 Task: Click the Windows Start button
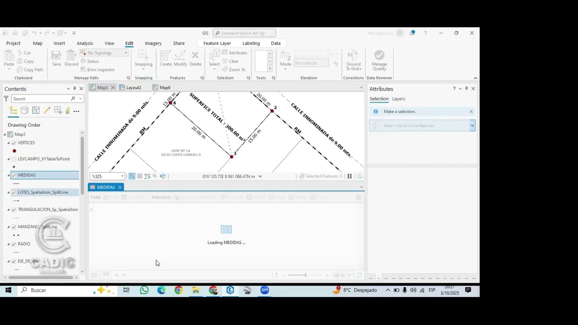(x=8, y=290)
